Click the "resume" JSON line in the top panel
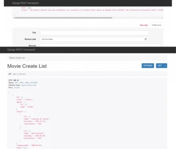176x149 pixels. point(92,10)
